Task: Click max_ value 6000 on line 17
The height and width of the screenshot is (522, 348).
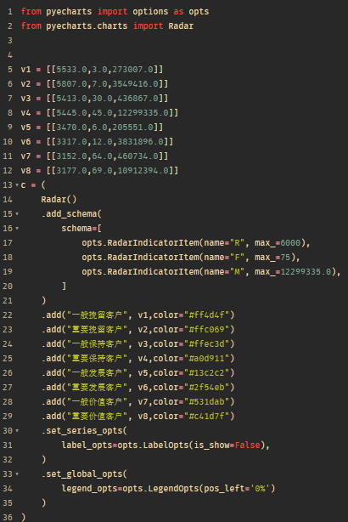Action: 290,242
